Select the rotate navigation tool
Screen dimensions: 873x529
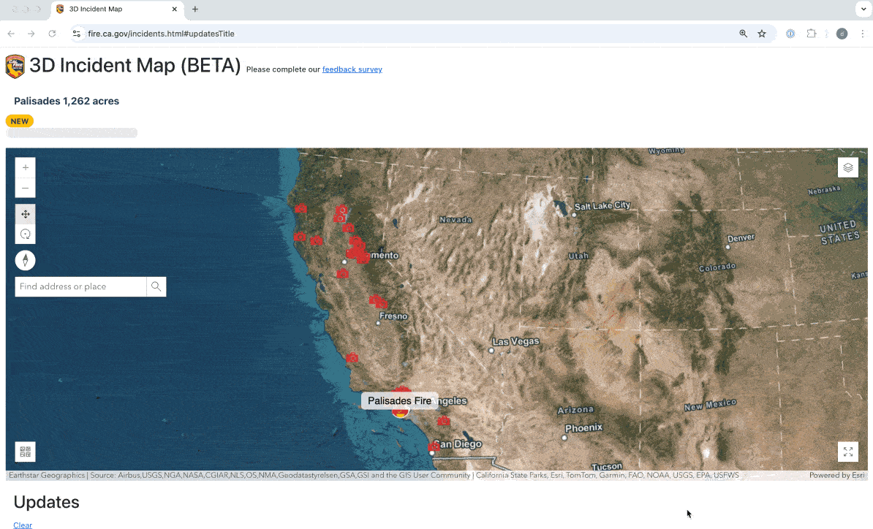25,235
